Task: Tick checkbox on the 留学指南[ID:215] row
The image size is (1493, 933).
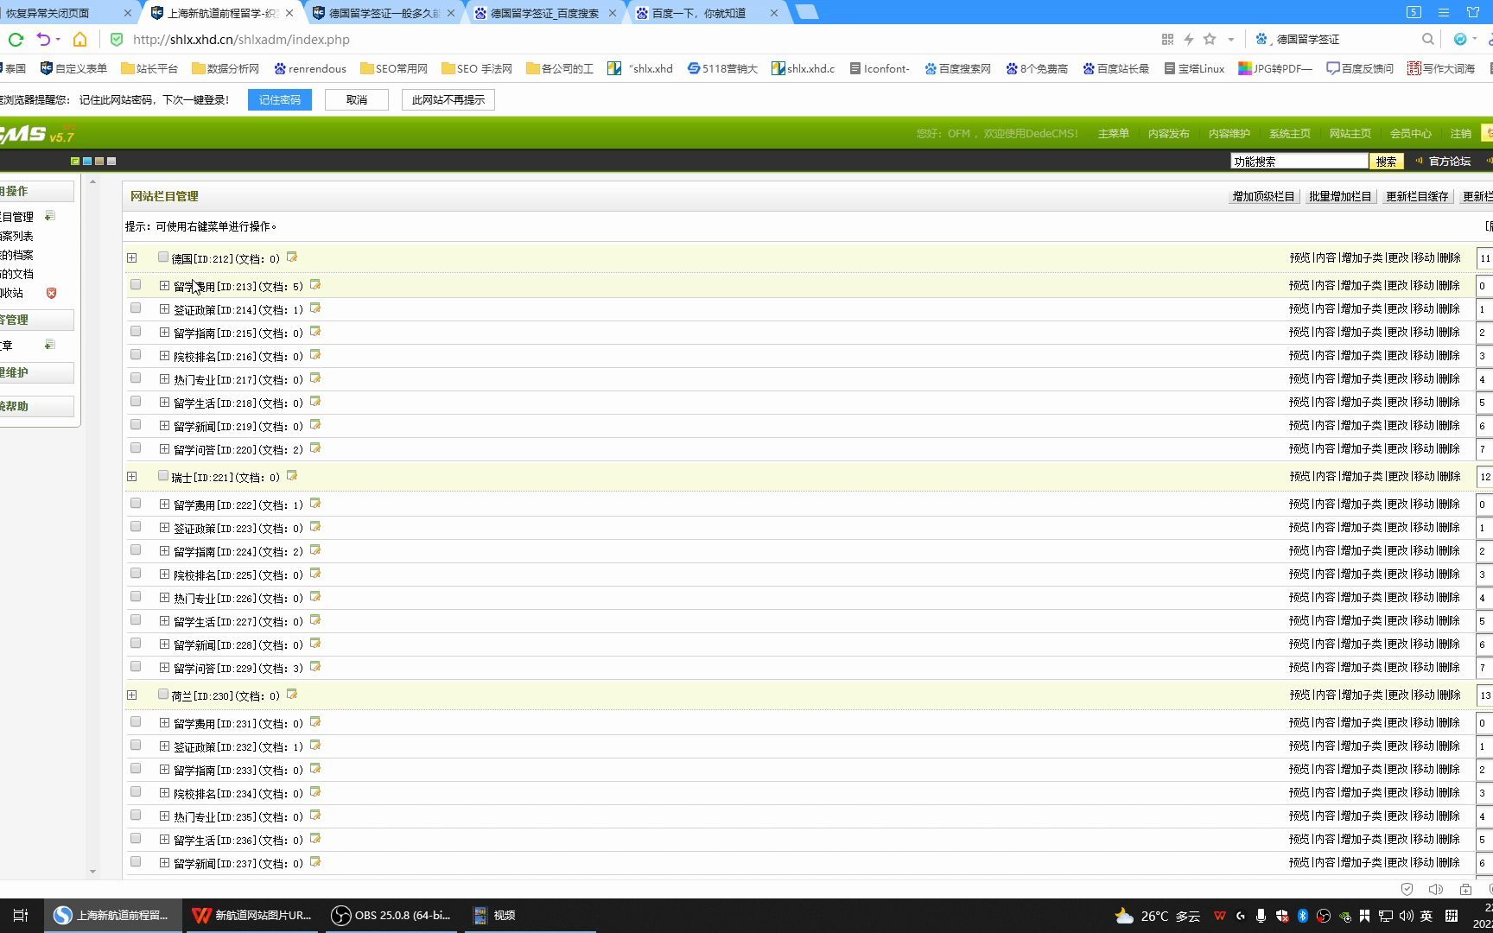Action: (136, 331)
